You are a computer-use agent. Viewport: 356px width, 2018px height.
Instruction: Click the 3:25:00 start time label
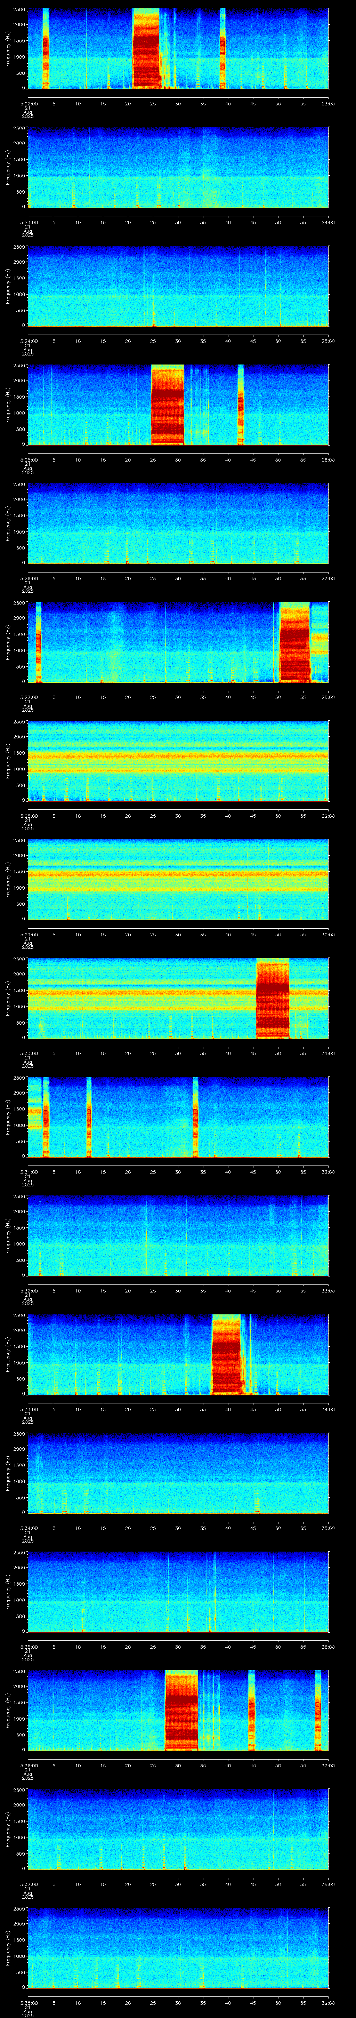click(x=28, y=460)
